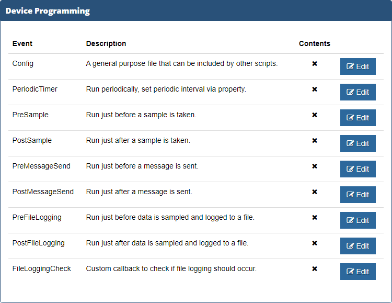The width and height of the screenshot is (392, 303).
Task: Click the Contents column header
Action: [x=315, y=43]
